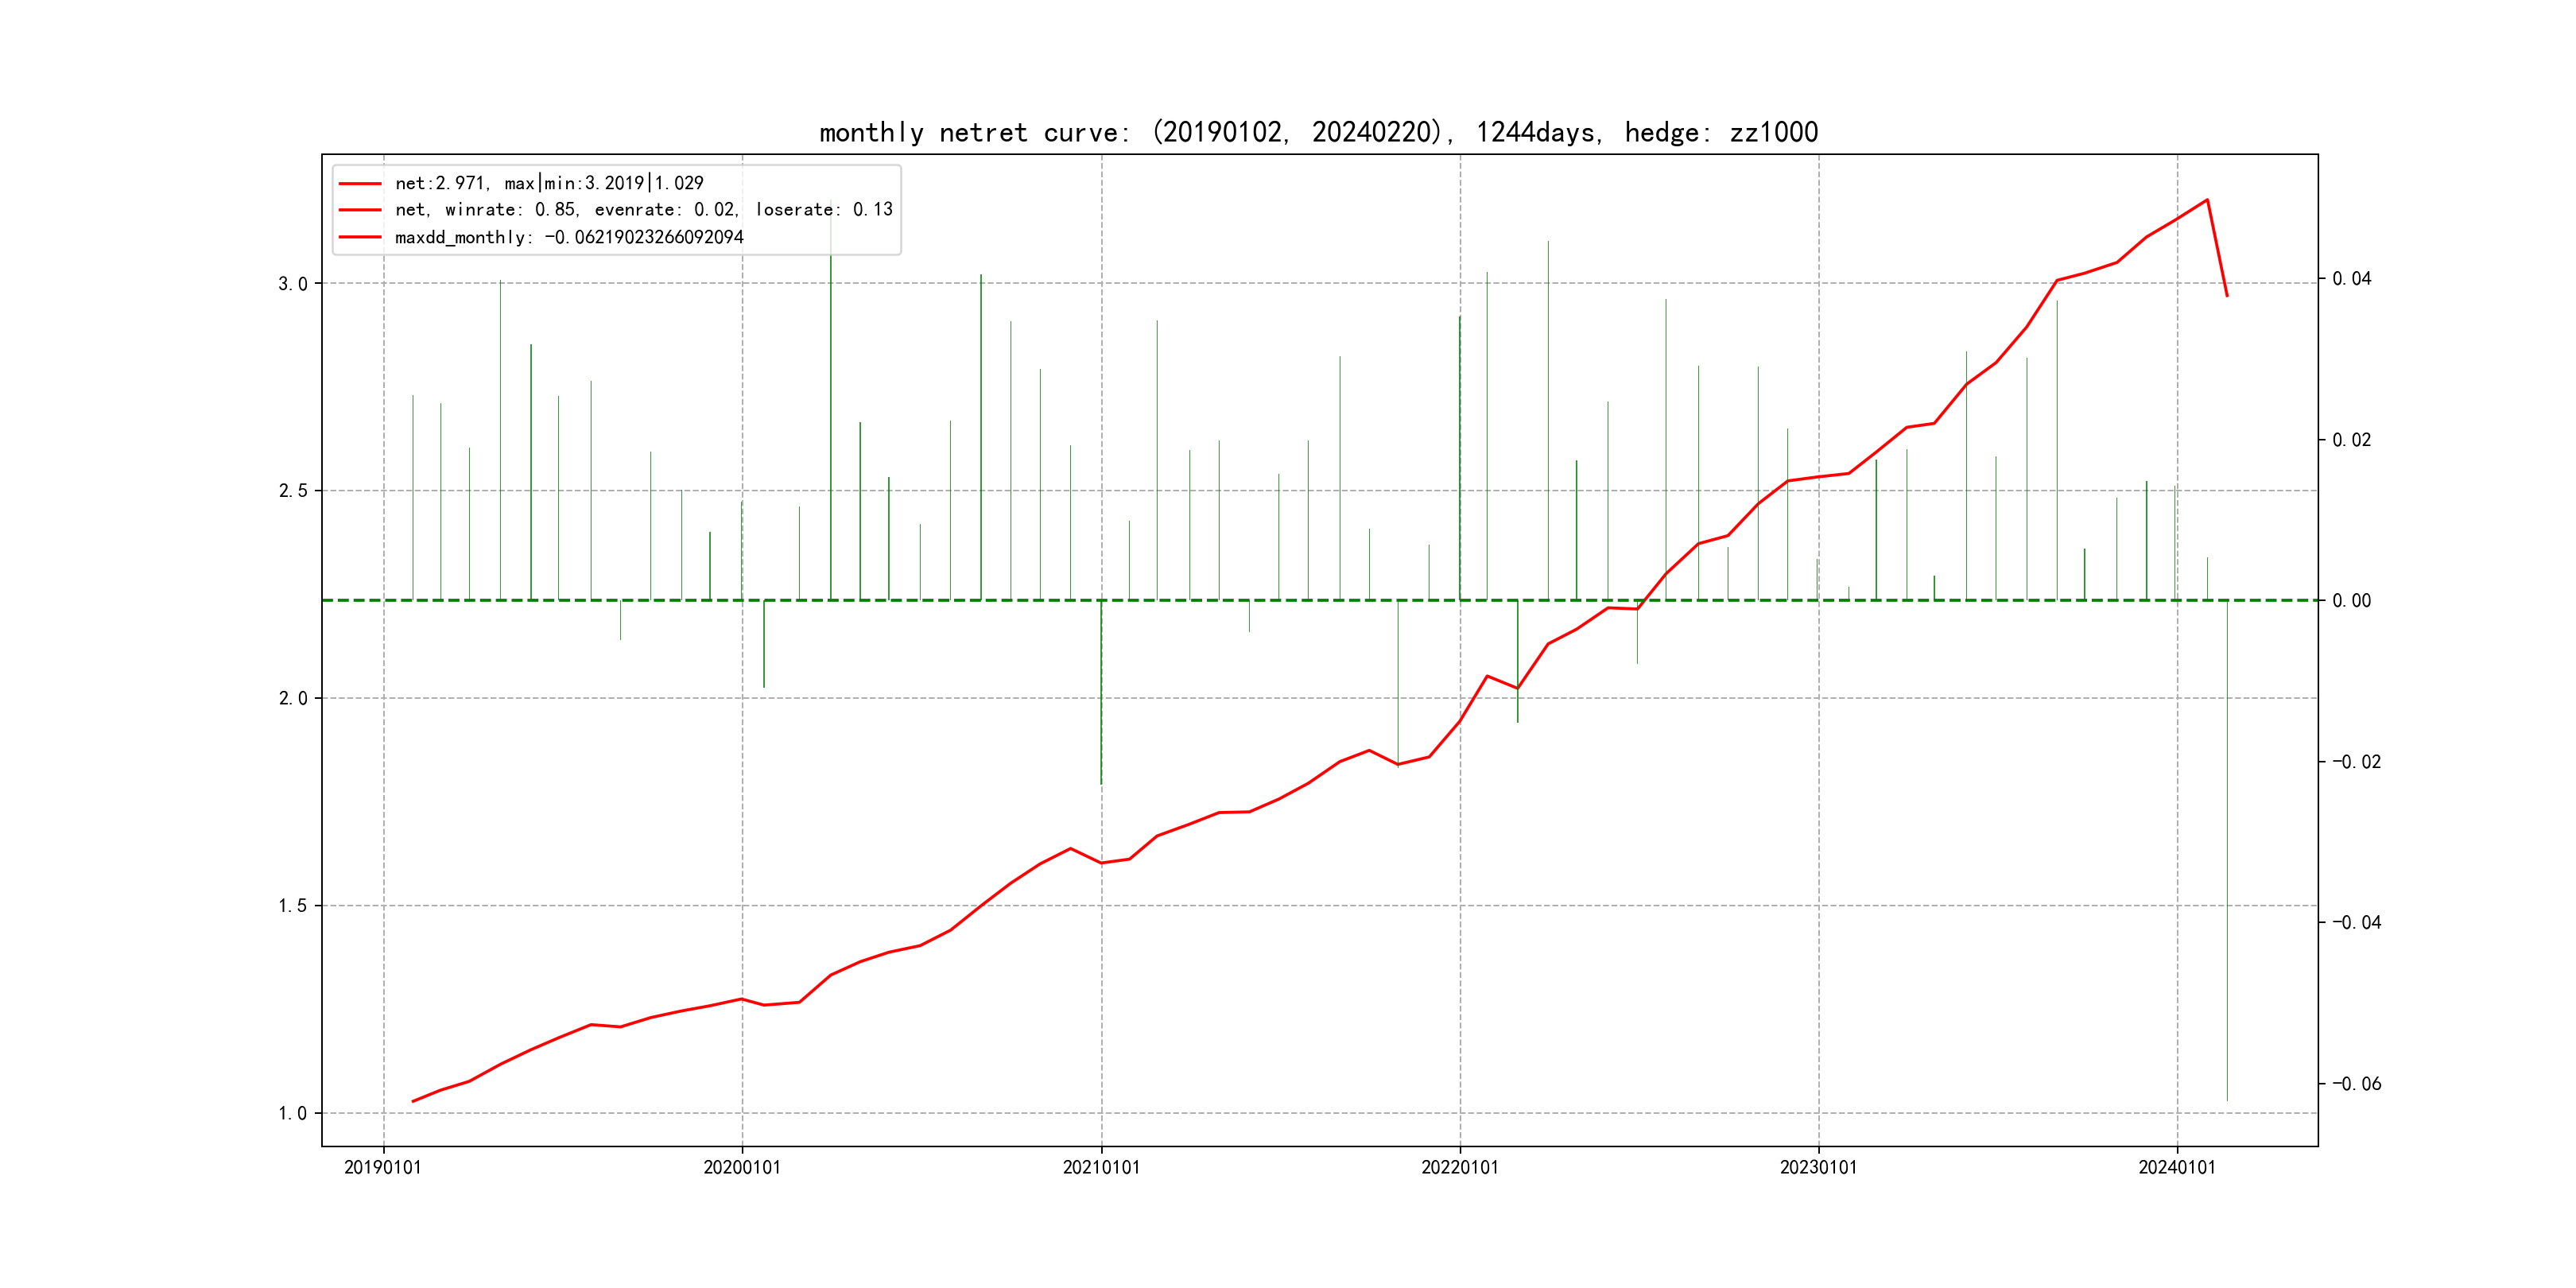Click the 20190101 x-axis label
The image size is (2576, 1288).
[x=383, y=1167]
